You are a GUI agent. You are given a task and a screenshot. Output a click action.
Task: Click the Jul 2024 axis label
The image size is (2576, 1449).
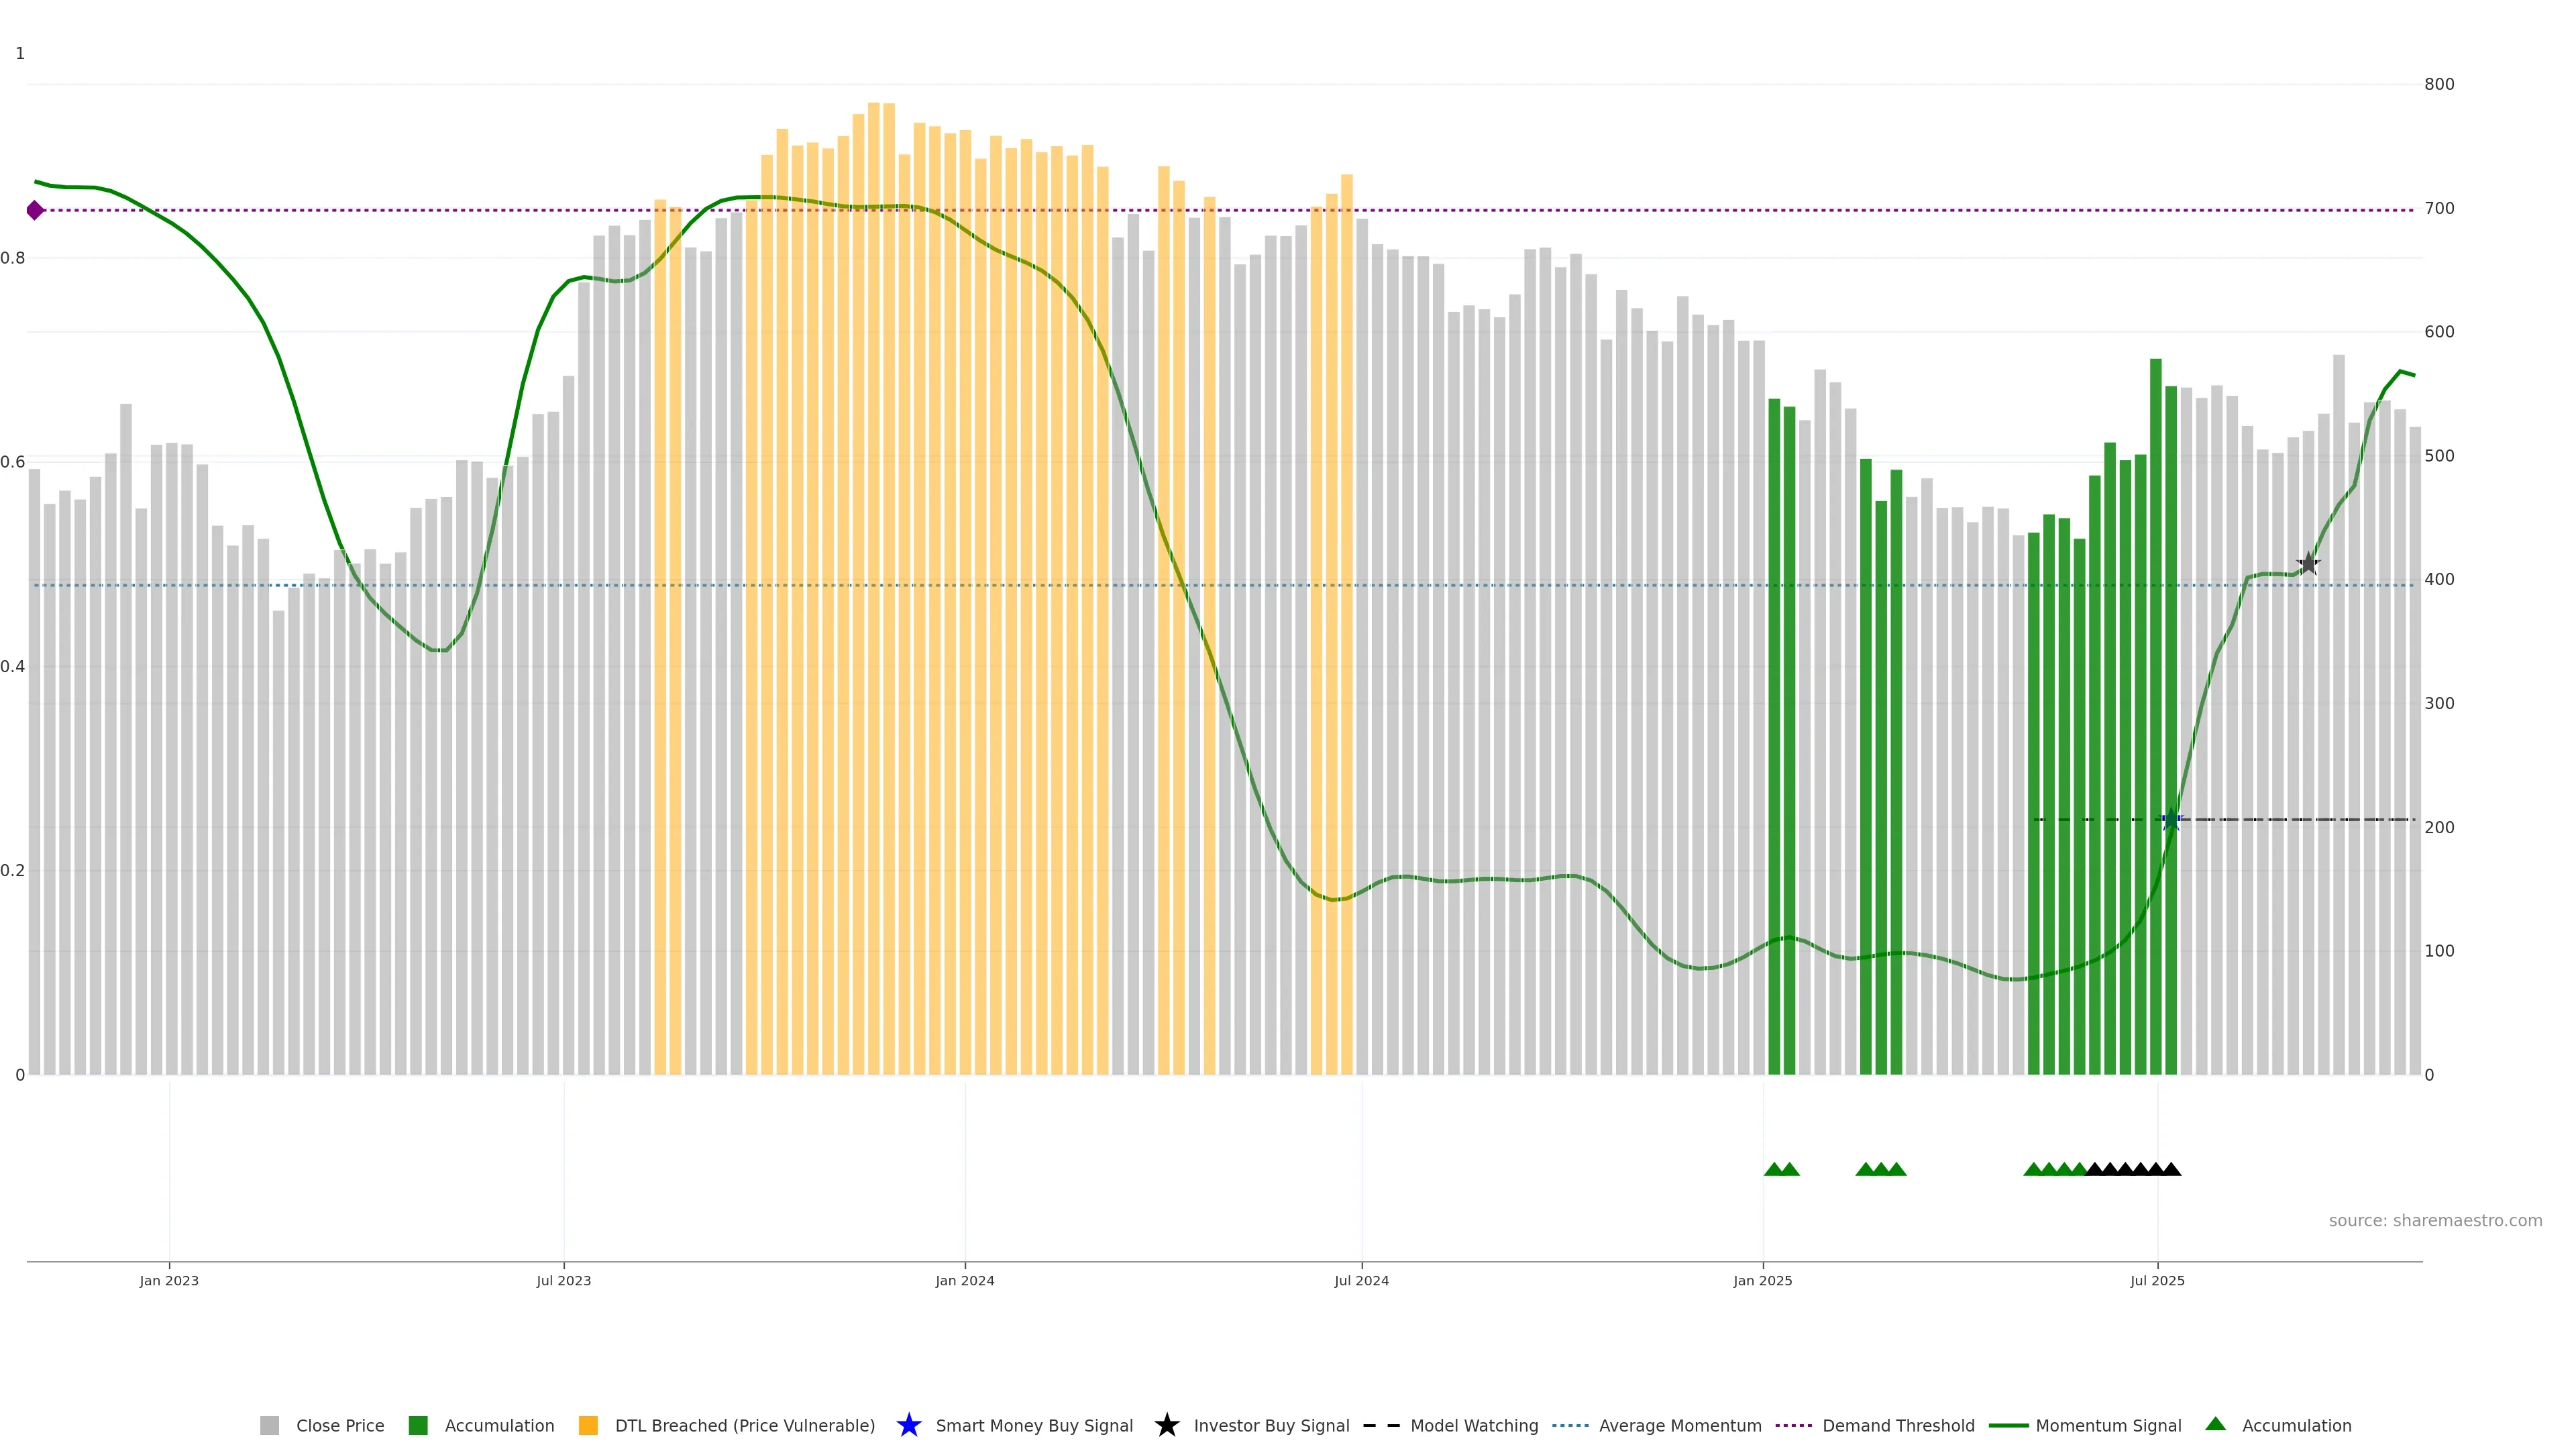(x=1361, y=1280)
